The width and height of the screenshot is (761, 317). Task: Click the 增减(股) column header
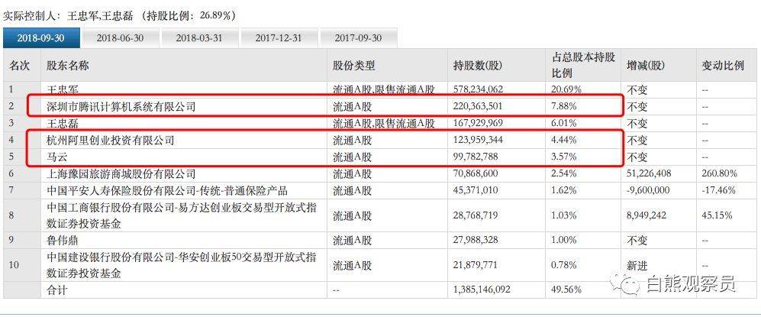(x=646, y=66)
